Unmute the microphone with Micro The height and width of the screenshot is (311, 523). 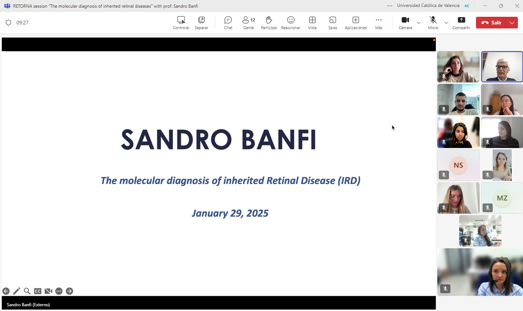tap(433, 23)
